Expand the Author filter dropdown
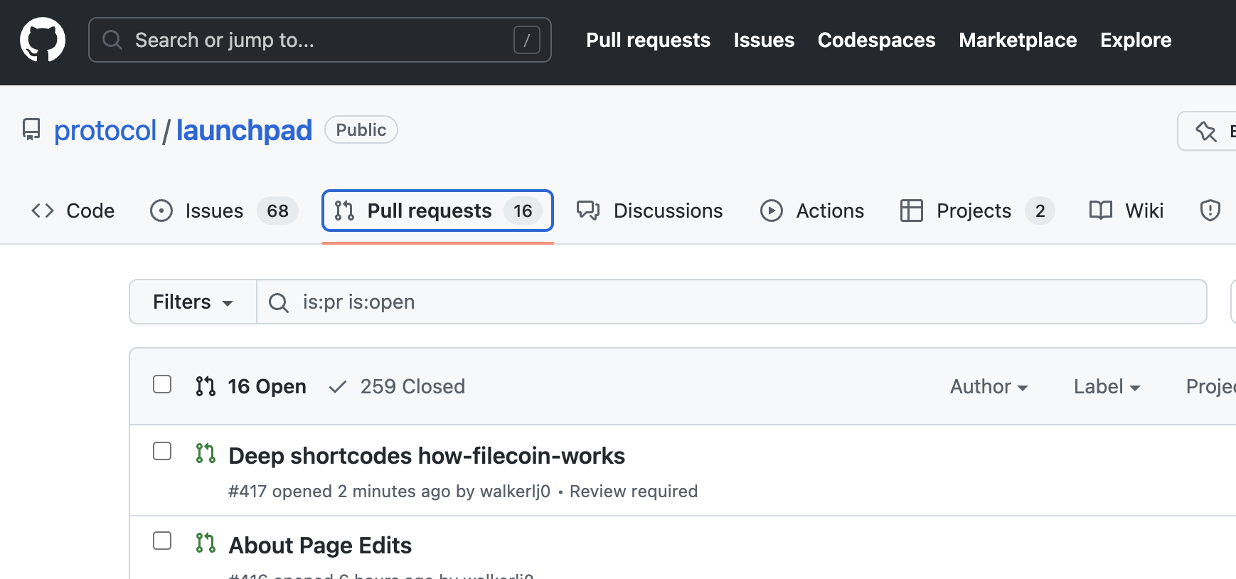This screenshot has height=579, width=1236. [989, 386]
